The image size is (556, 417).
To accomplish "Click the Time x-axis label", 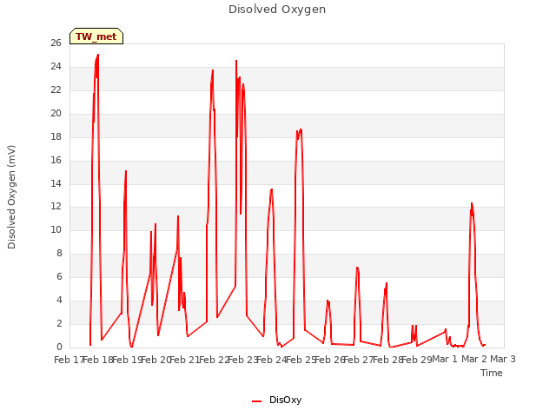I will click(492, 373).
